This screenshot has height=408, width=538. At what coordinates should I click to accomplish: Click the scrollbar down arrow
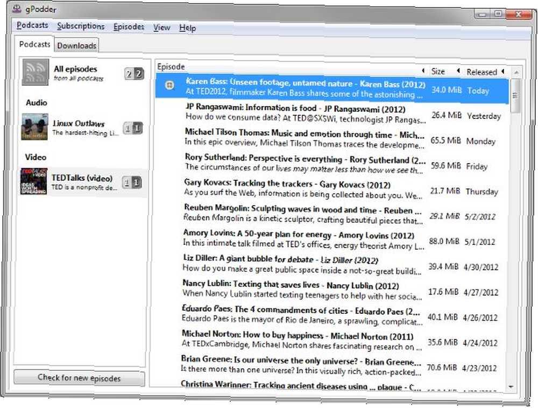pos(511,387)
